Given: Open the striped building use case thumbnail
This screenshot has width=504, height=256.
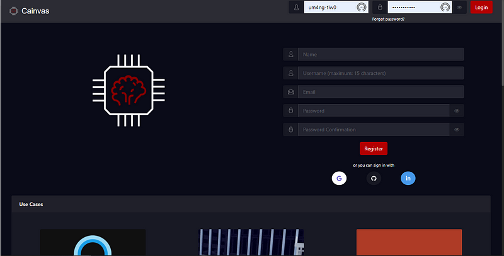Looking at the screenshot, I should coord(251,243).
